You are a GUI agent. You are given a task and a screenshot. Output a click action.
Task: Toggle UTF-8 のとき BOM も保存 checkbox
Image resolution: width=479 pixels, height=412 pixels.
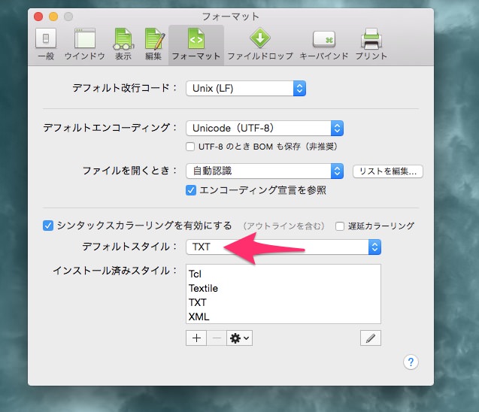190,147
